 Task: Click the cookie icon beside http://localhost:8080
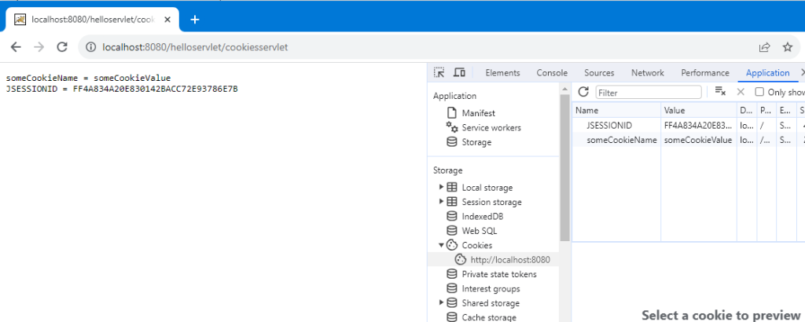pos(461,259)
